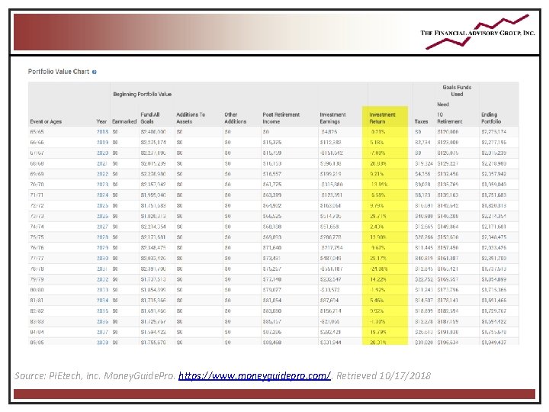Select the 66/66 age row label
The image size is (549, 412).
click(x=37, y=143)
